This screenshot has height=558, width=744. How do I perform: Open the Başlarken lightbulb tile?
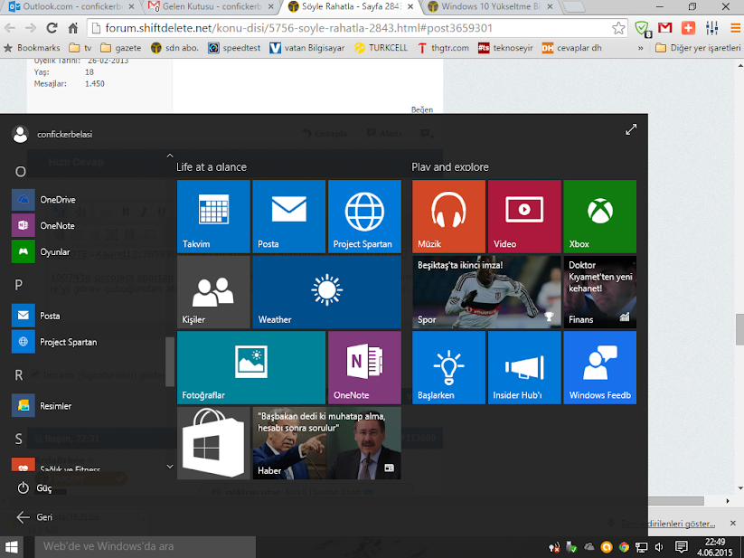pyautogui.click(x=449, y=368)
